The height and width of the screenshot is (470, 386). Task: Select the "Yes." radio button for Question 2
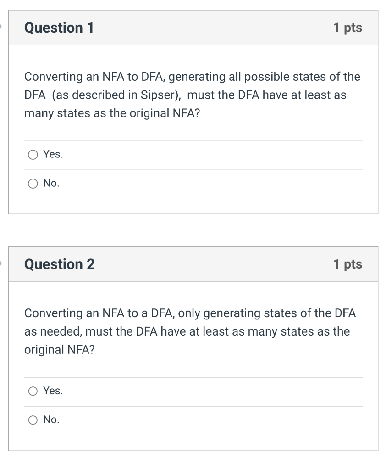[33, 391]
